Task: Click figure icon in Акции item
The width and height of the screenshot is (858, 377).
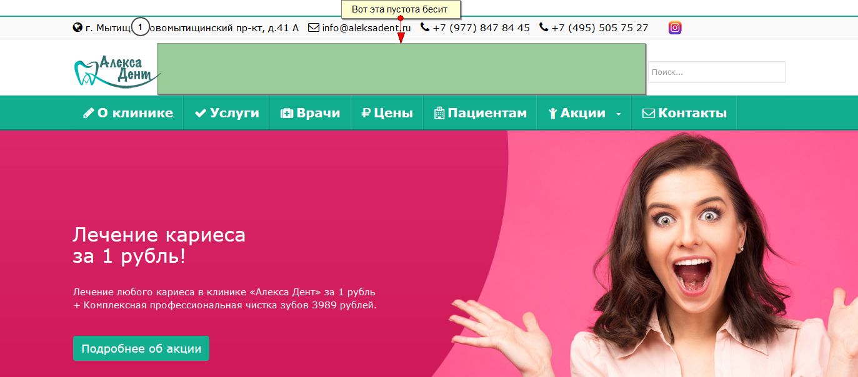Action: pos(552,114)
